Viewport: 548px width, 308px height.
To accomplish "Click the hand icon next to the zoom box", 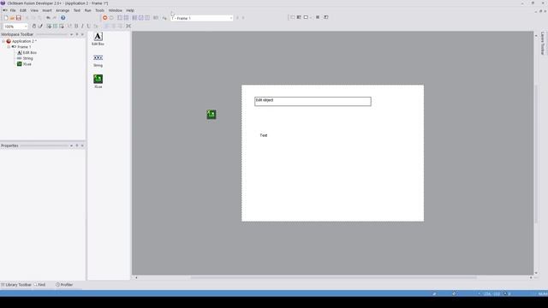I will 34,27.
